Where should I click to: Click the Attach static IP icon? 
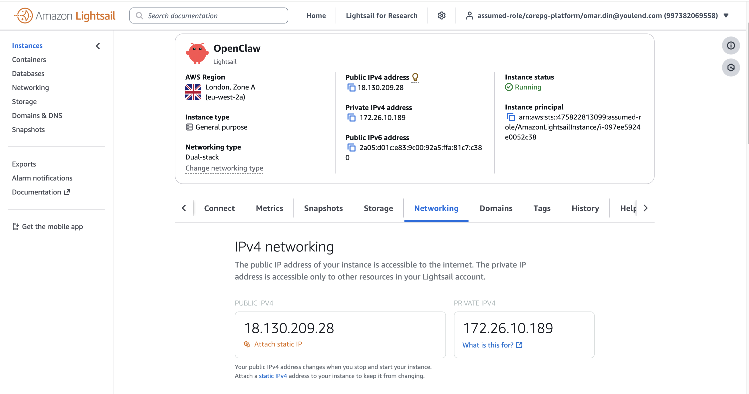[247, 344]
